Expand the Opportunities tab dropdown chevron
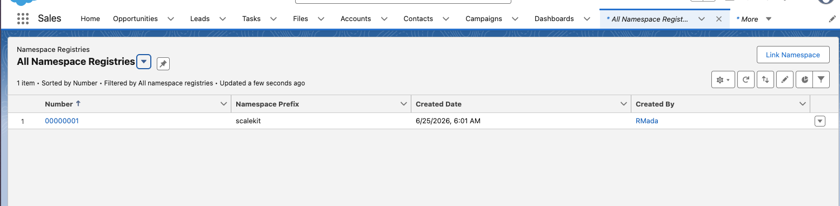 coord(171,19)
